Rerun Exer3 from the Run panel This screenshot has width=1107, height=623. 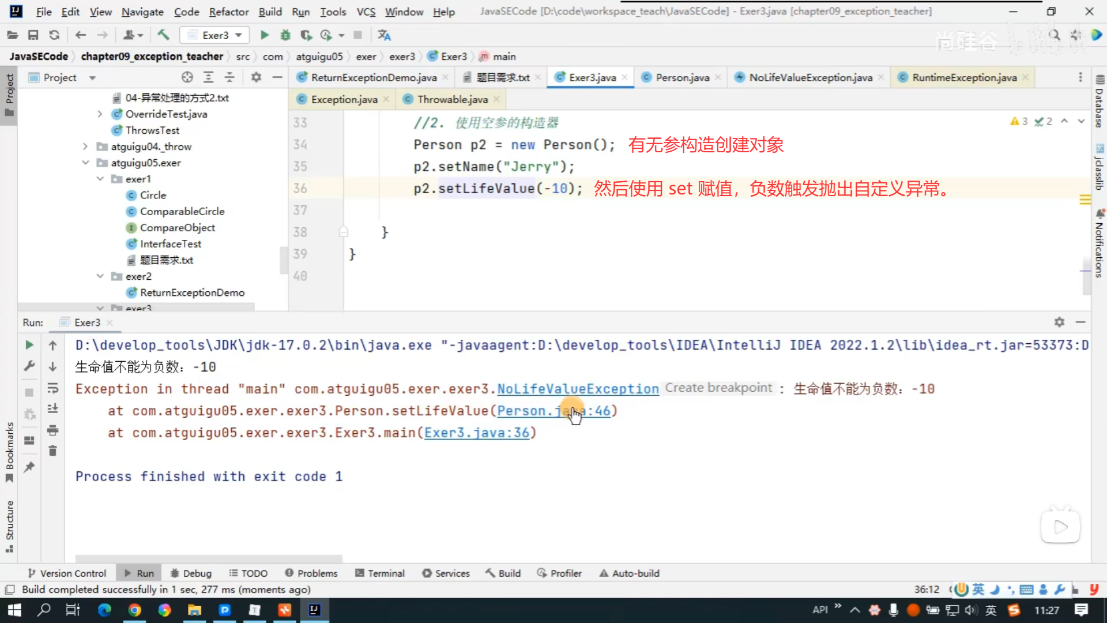coord(29,345)
